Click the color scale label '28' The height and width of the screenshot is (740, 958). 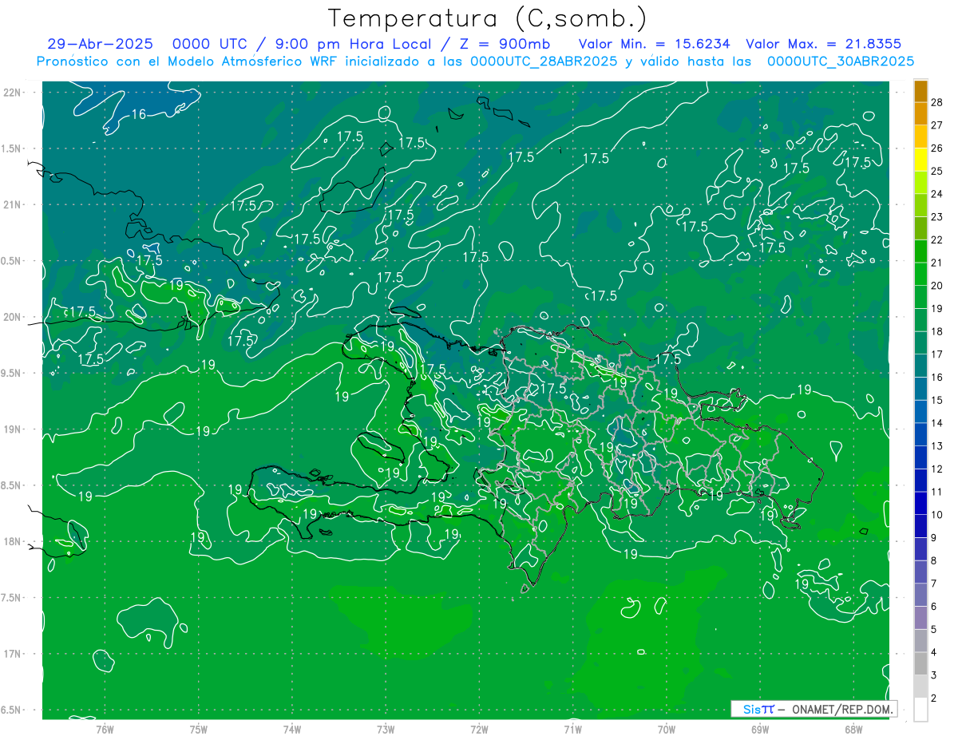(x=937, y=102)
